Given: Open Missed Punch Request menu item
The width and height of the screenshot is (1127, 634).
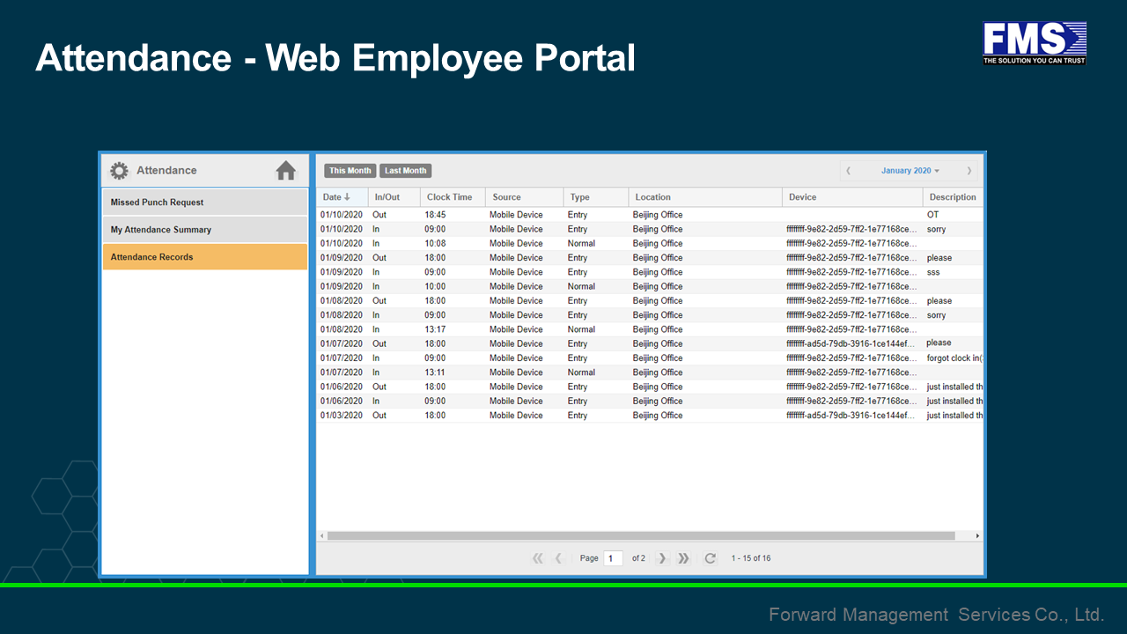Looking at the screenshot, I should [205, 203].
